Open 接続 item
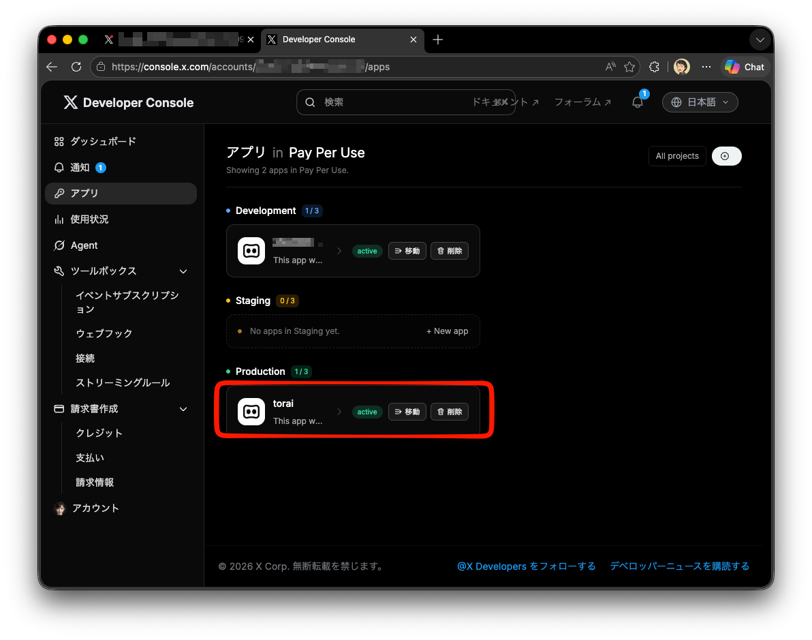The image size is (812, 640). point(85,358)
